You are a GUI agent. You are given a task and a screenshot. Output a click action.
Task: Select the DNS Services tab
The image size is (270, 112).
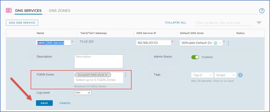point(28,11)
